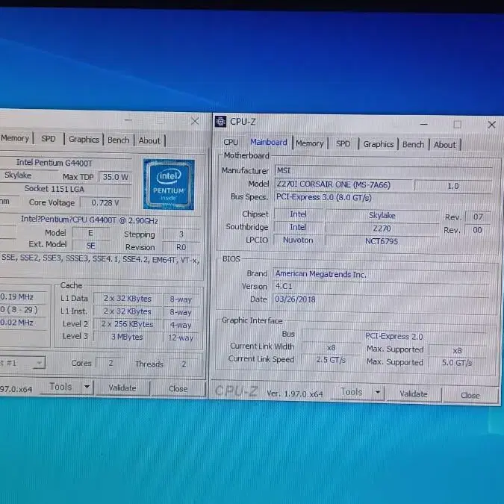Viewport: 504px width, 504px height.
Task: Switch to Bench tab in left CPU-Z window
Action: (x=118, y=140)
